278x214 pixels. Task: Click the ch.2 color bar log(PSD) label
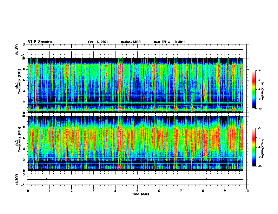(x=263, y=149)
